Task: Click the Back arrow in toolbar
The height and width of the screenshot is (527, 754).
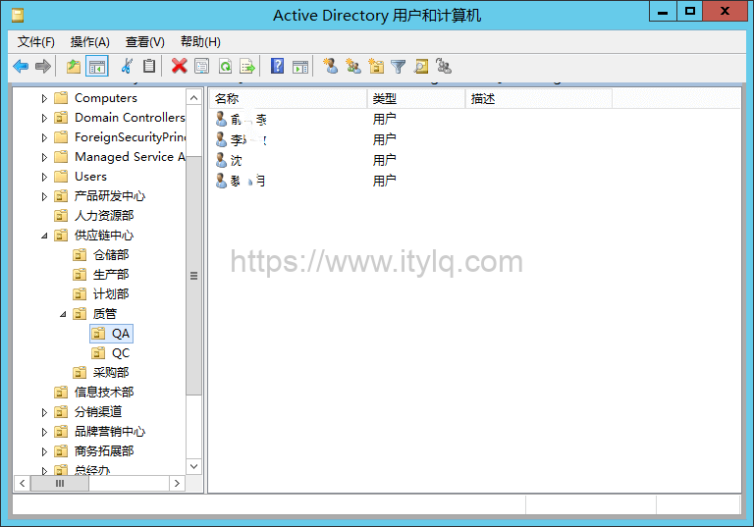Action: tap(21, 66)
